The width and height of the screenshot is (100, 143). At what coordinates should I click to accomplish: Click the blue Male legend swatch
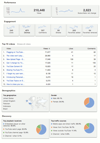51,98
